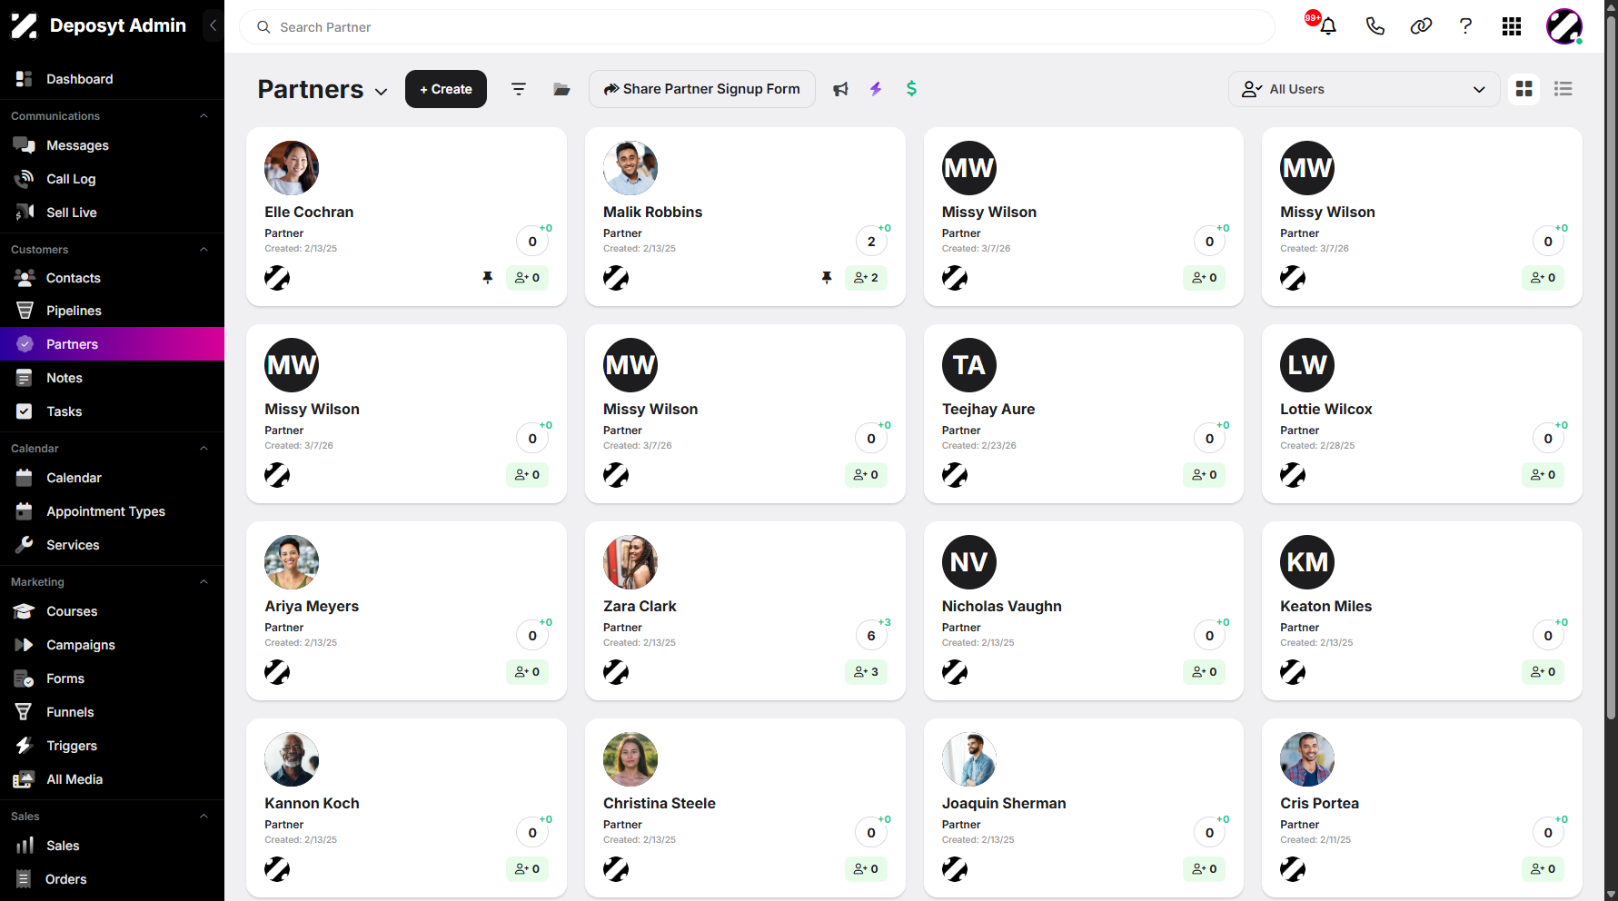The height and width of the screenshot is (901, 1618).
Task: Click the megaphone announcement icon
Action: click(x=840, y=89)
